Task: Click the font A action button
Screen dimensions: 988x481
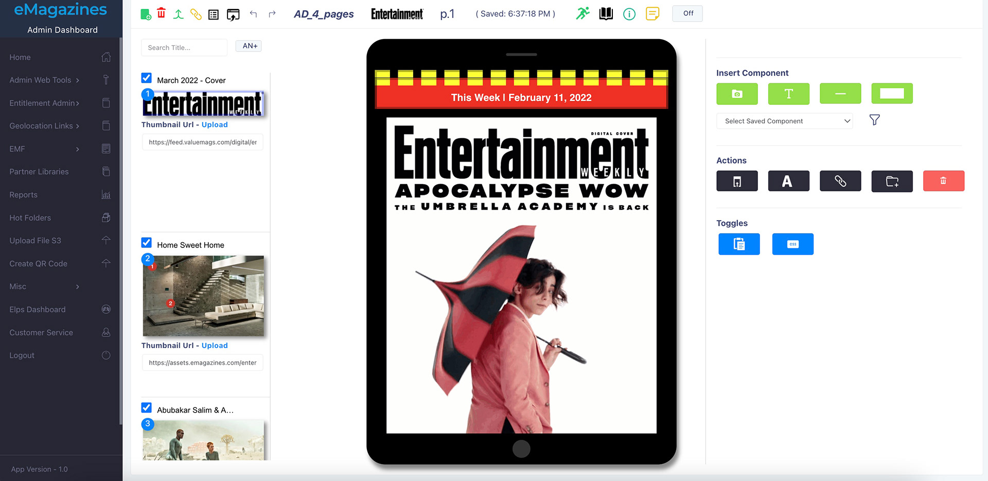Action: pos(788,181)
